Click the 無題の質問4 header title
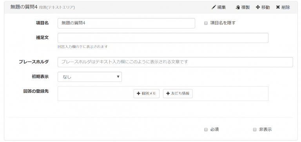Image resolution: width=301 pixels, height=142 pixels. coord(24,7)
